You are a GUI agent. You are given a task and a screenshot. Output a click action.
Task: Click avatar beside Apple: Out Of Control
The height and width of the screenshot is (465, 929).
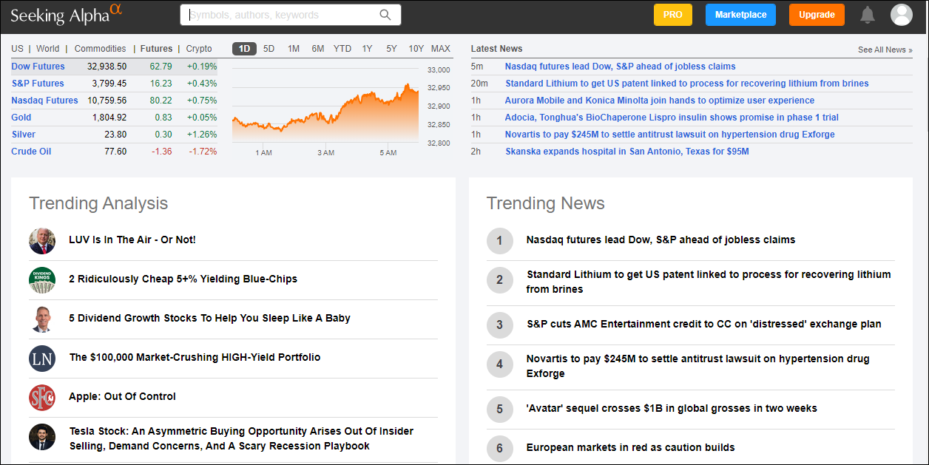[42, 398]
